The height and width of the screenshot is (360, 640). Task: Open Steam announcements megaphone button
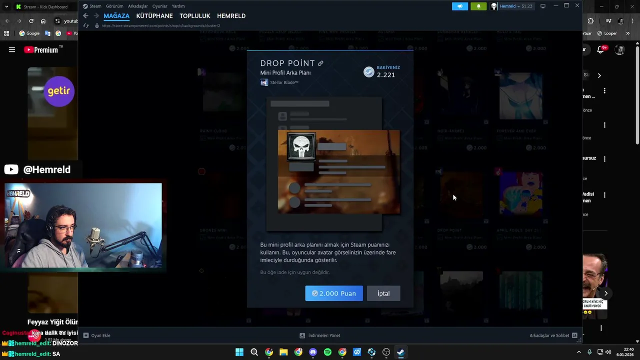point(460,6)
